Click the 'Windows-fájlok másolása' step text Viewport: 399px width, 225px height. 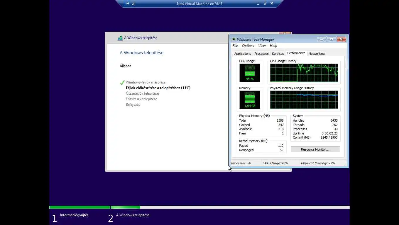(x=146, y=82)
